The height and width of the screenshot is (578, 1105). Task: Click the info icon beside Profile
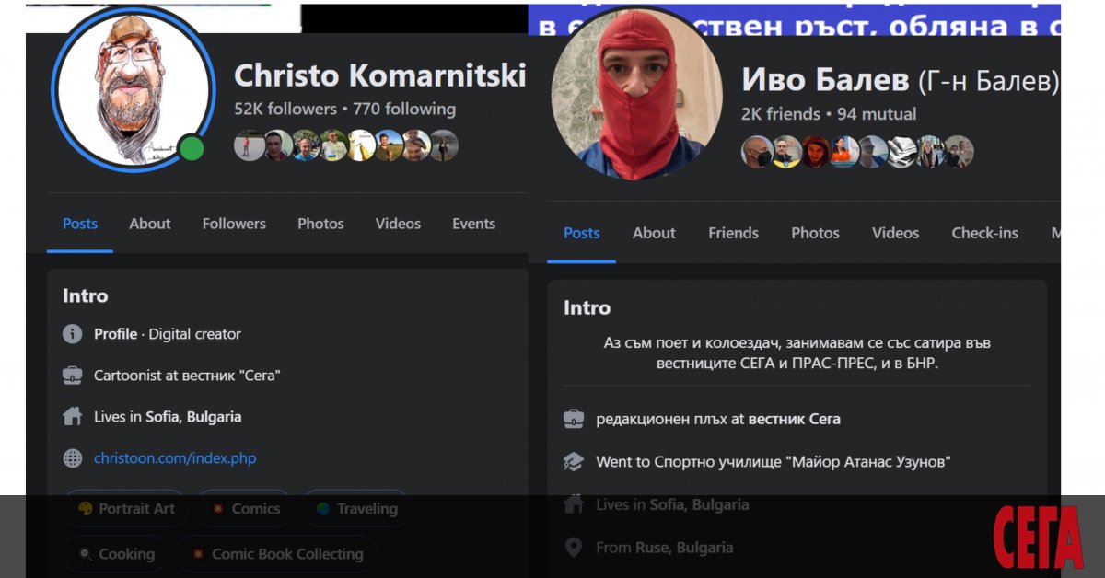click(x=72, y=334)
